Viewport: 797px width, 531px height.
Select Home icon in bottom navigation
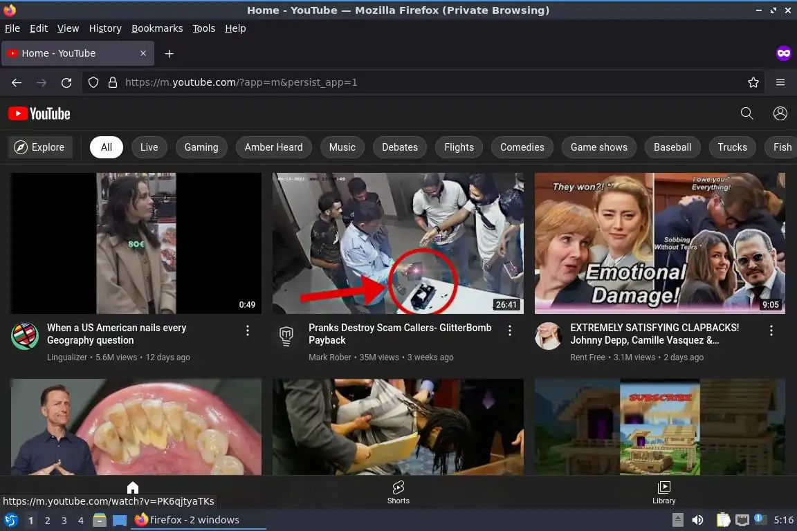(133, 487)
